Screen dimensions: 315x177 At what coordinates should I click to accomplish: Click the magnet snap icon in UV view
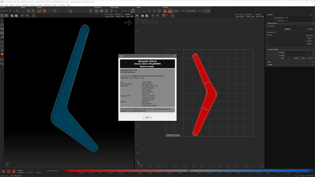[x=164, y=16]
